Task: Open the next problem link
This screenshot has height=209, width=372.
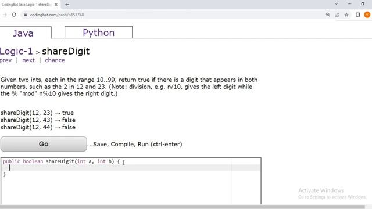Action: (x=28, y=60)
